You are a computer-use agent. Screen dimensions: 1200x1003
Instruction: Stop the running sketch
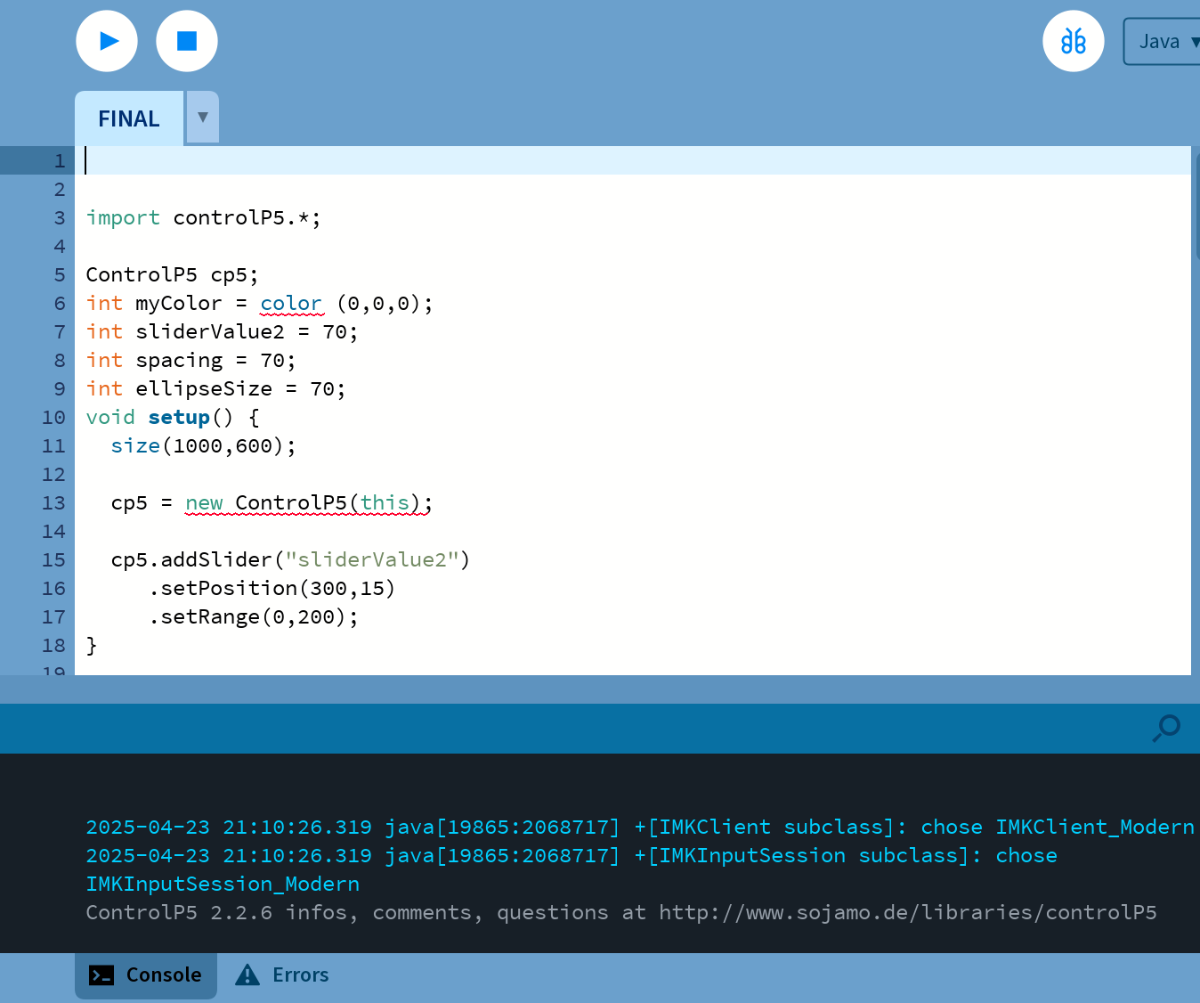pos(187,41)
